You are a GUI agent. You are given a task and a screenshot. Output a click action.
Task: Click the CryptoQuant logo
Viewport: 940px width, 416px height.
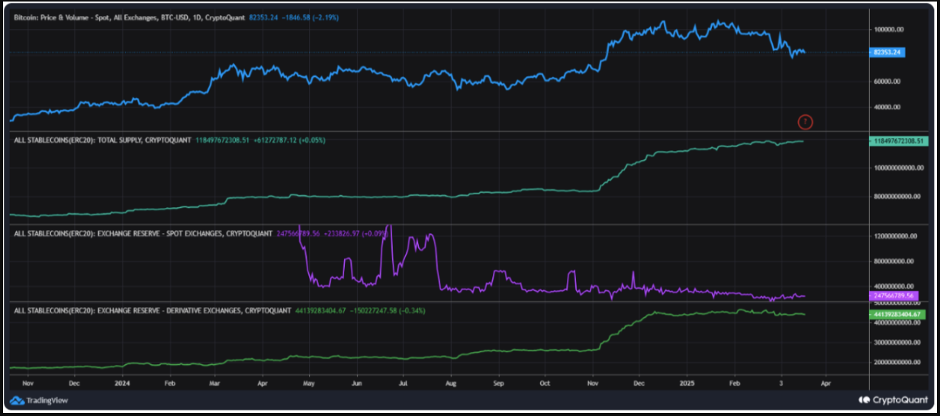(894, 399)
